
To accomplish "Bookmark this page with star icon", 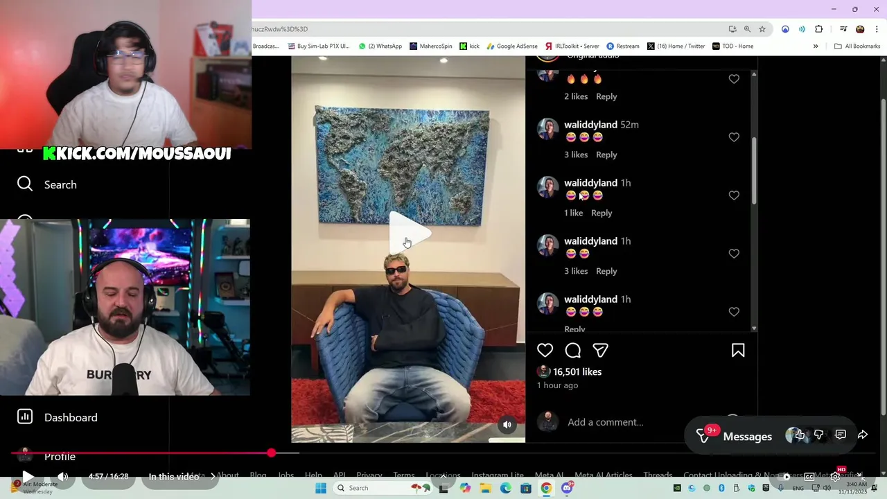I will (x=762, y=29).
